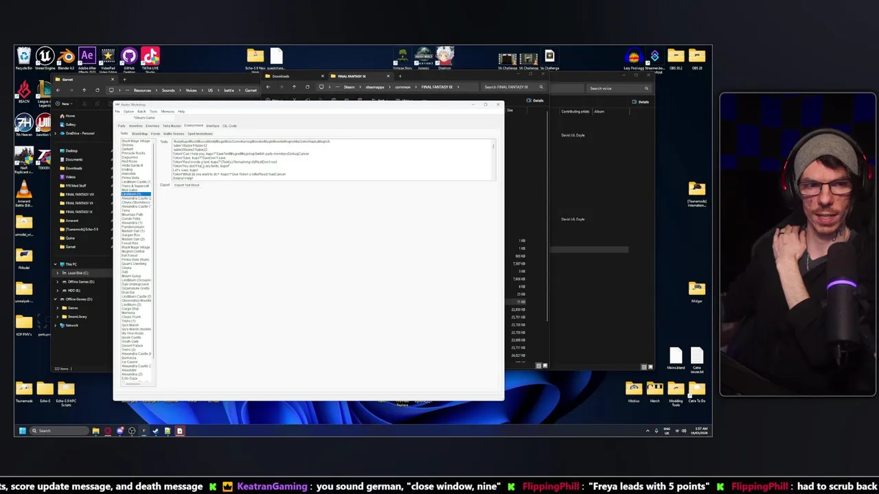Open the FModel desktop icon
879x494 pixels.
24,258
